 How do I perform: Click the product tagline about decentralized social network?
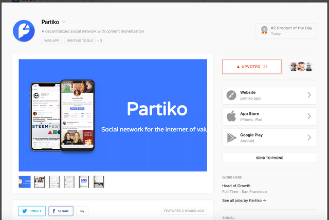coord(93,31)
